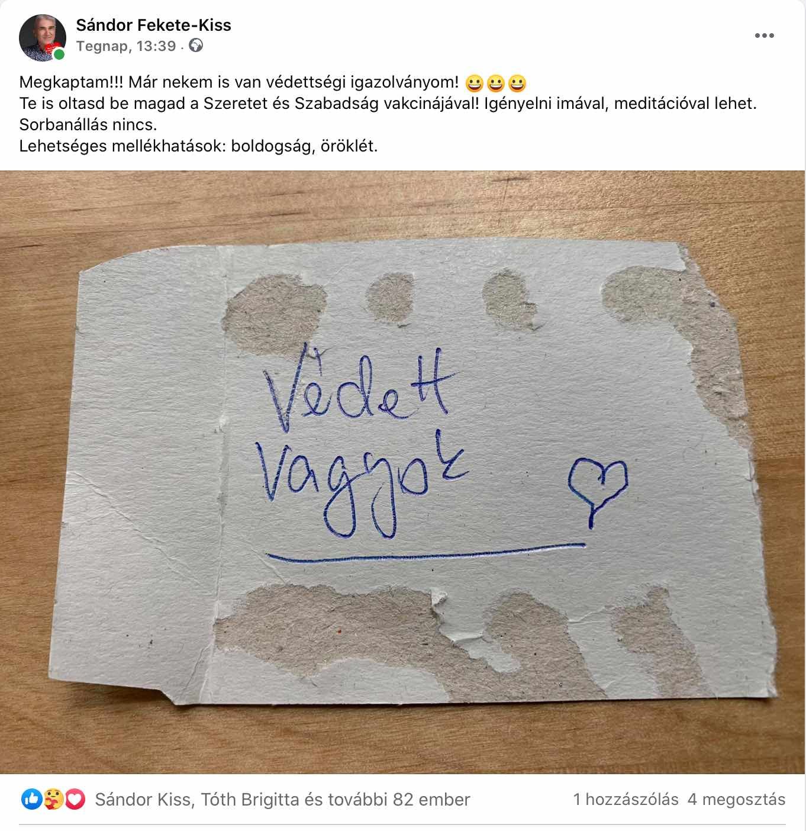Click the Lehetséges mellékhatások text line
806x831 pixels.
pos(198,146)
